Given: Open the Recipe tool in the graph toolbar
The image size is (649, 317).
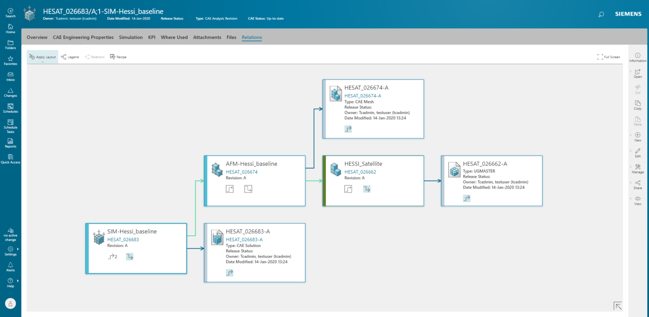Looking at the screenshot, I should click(x=118, y=57).
